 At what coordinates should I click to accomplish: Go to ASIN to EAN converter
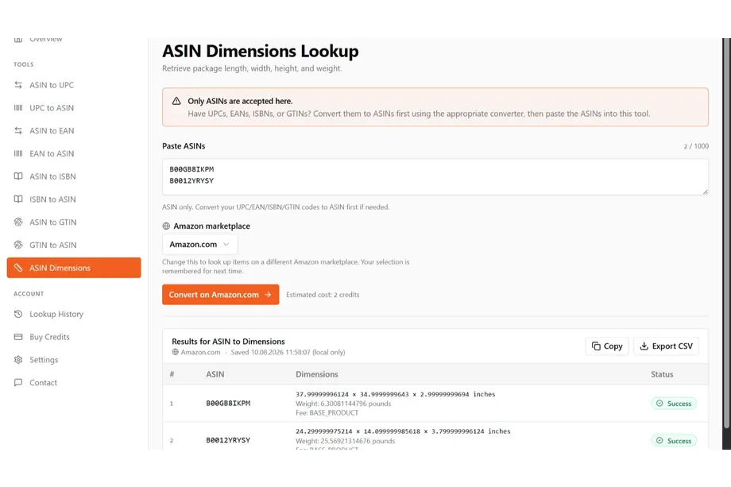74,130
